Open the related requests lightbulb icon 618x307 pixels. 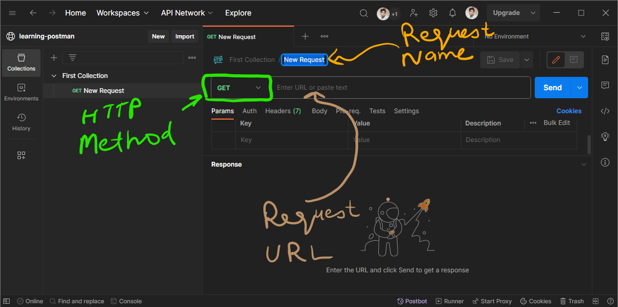pyautogui.click(x=605, y=136)
